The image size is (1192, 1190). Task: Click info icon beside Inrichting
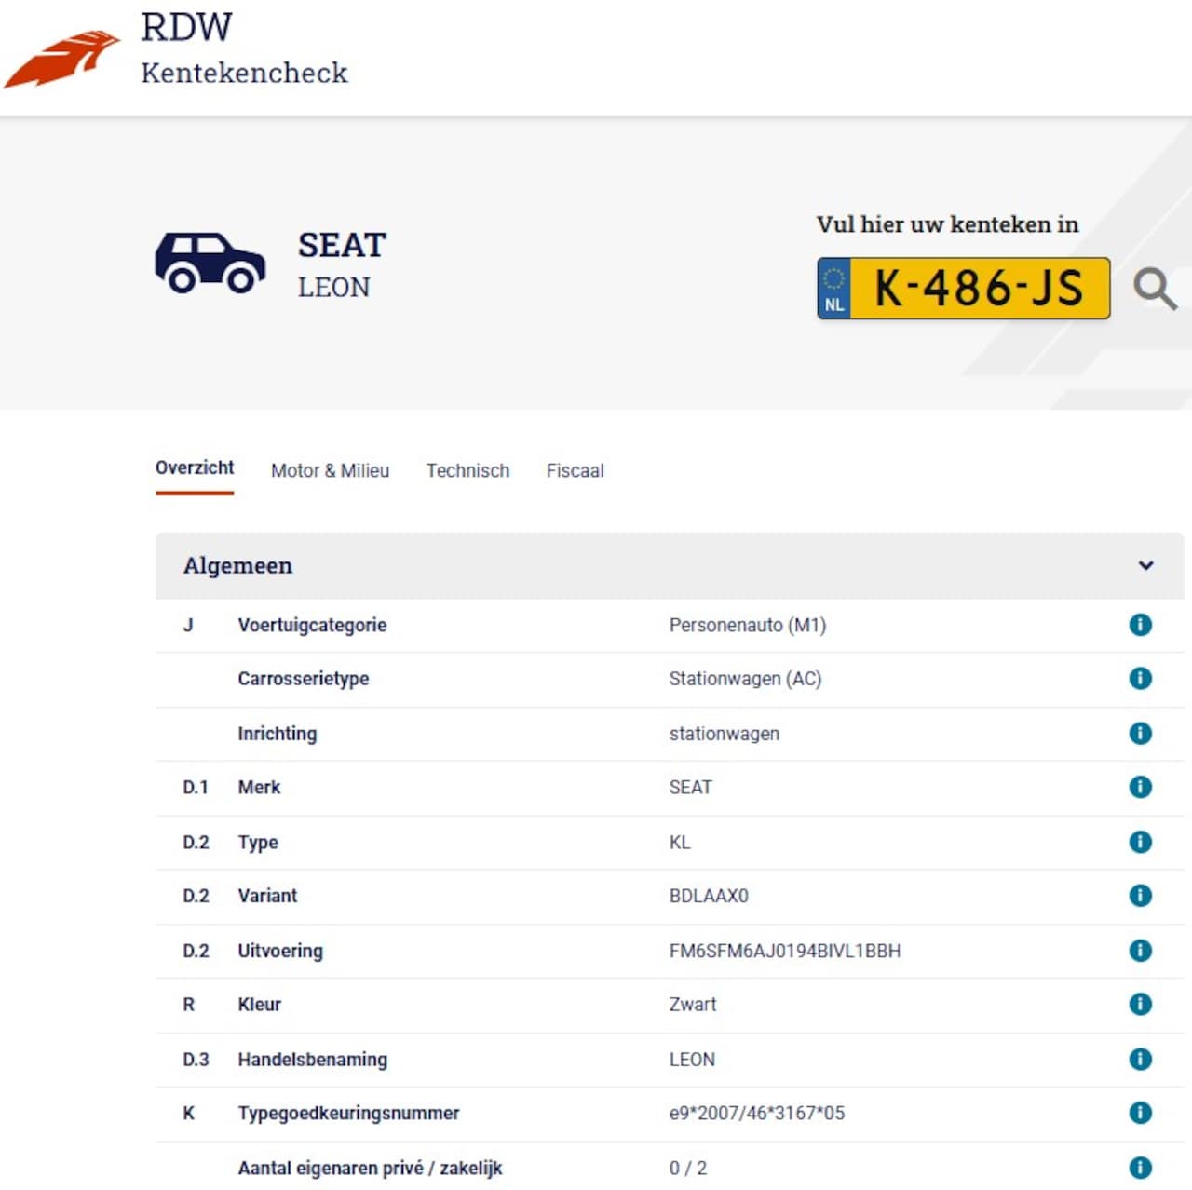(1140, 734)
